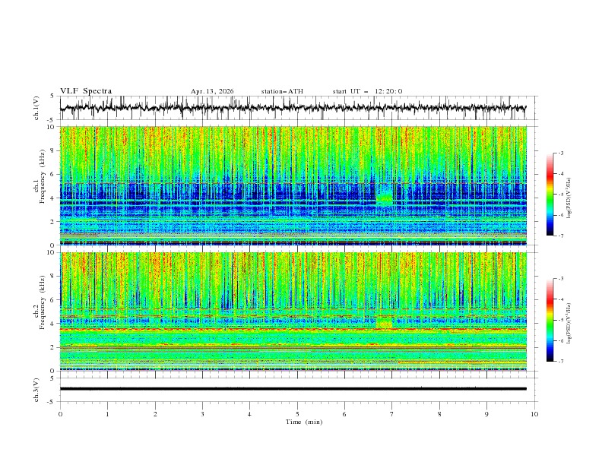This screenshot has height=465, width=602.
Task: Click the ch.2 spectrogram color bar
Action: [x=550, y=320]
